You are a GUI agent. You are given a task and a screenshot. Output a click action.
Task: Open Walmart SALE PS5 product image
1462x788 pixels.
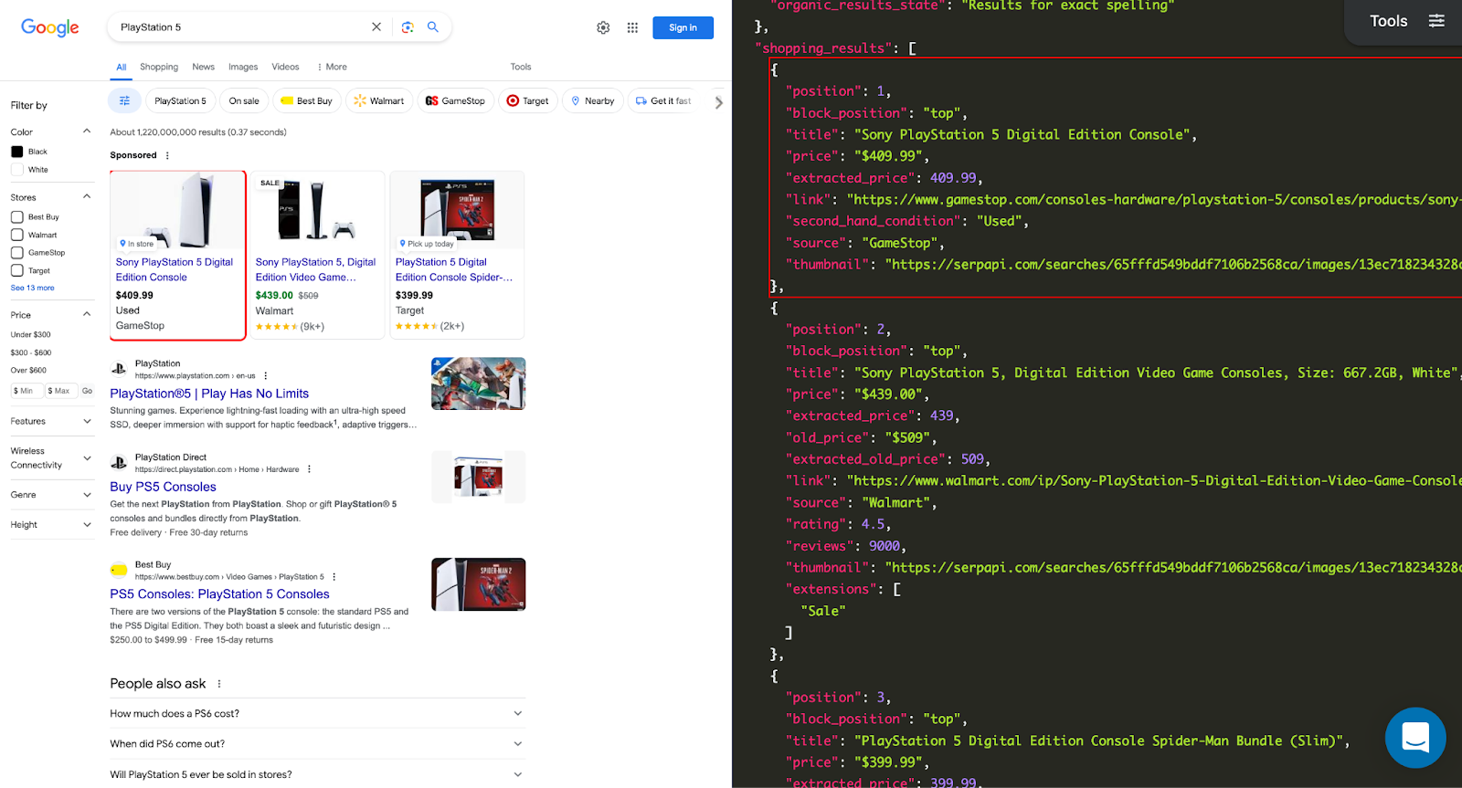(x=317, y=211)
